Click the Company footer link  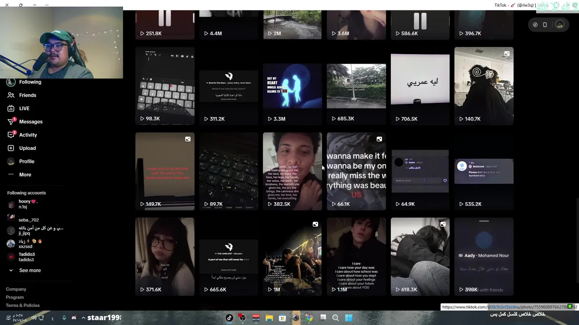tap(16, 289)
